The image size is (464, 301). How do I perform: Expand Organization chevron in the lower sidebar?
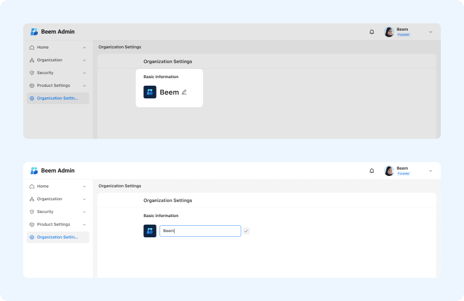[x=84, y=199]
